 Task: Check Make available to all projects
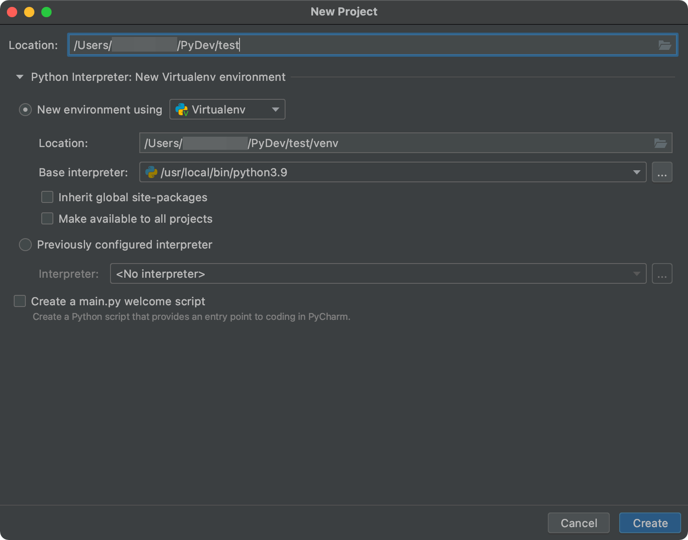[47, 218]
